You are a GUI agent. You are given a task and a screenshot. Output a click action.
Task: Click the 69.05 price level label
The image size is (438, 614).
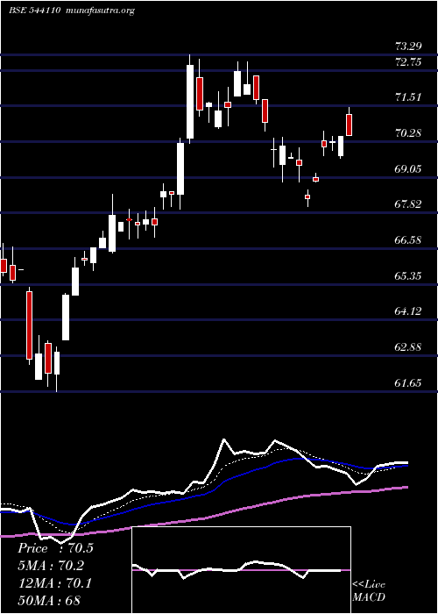click(x=408, y=169)
